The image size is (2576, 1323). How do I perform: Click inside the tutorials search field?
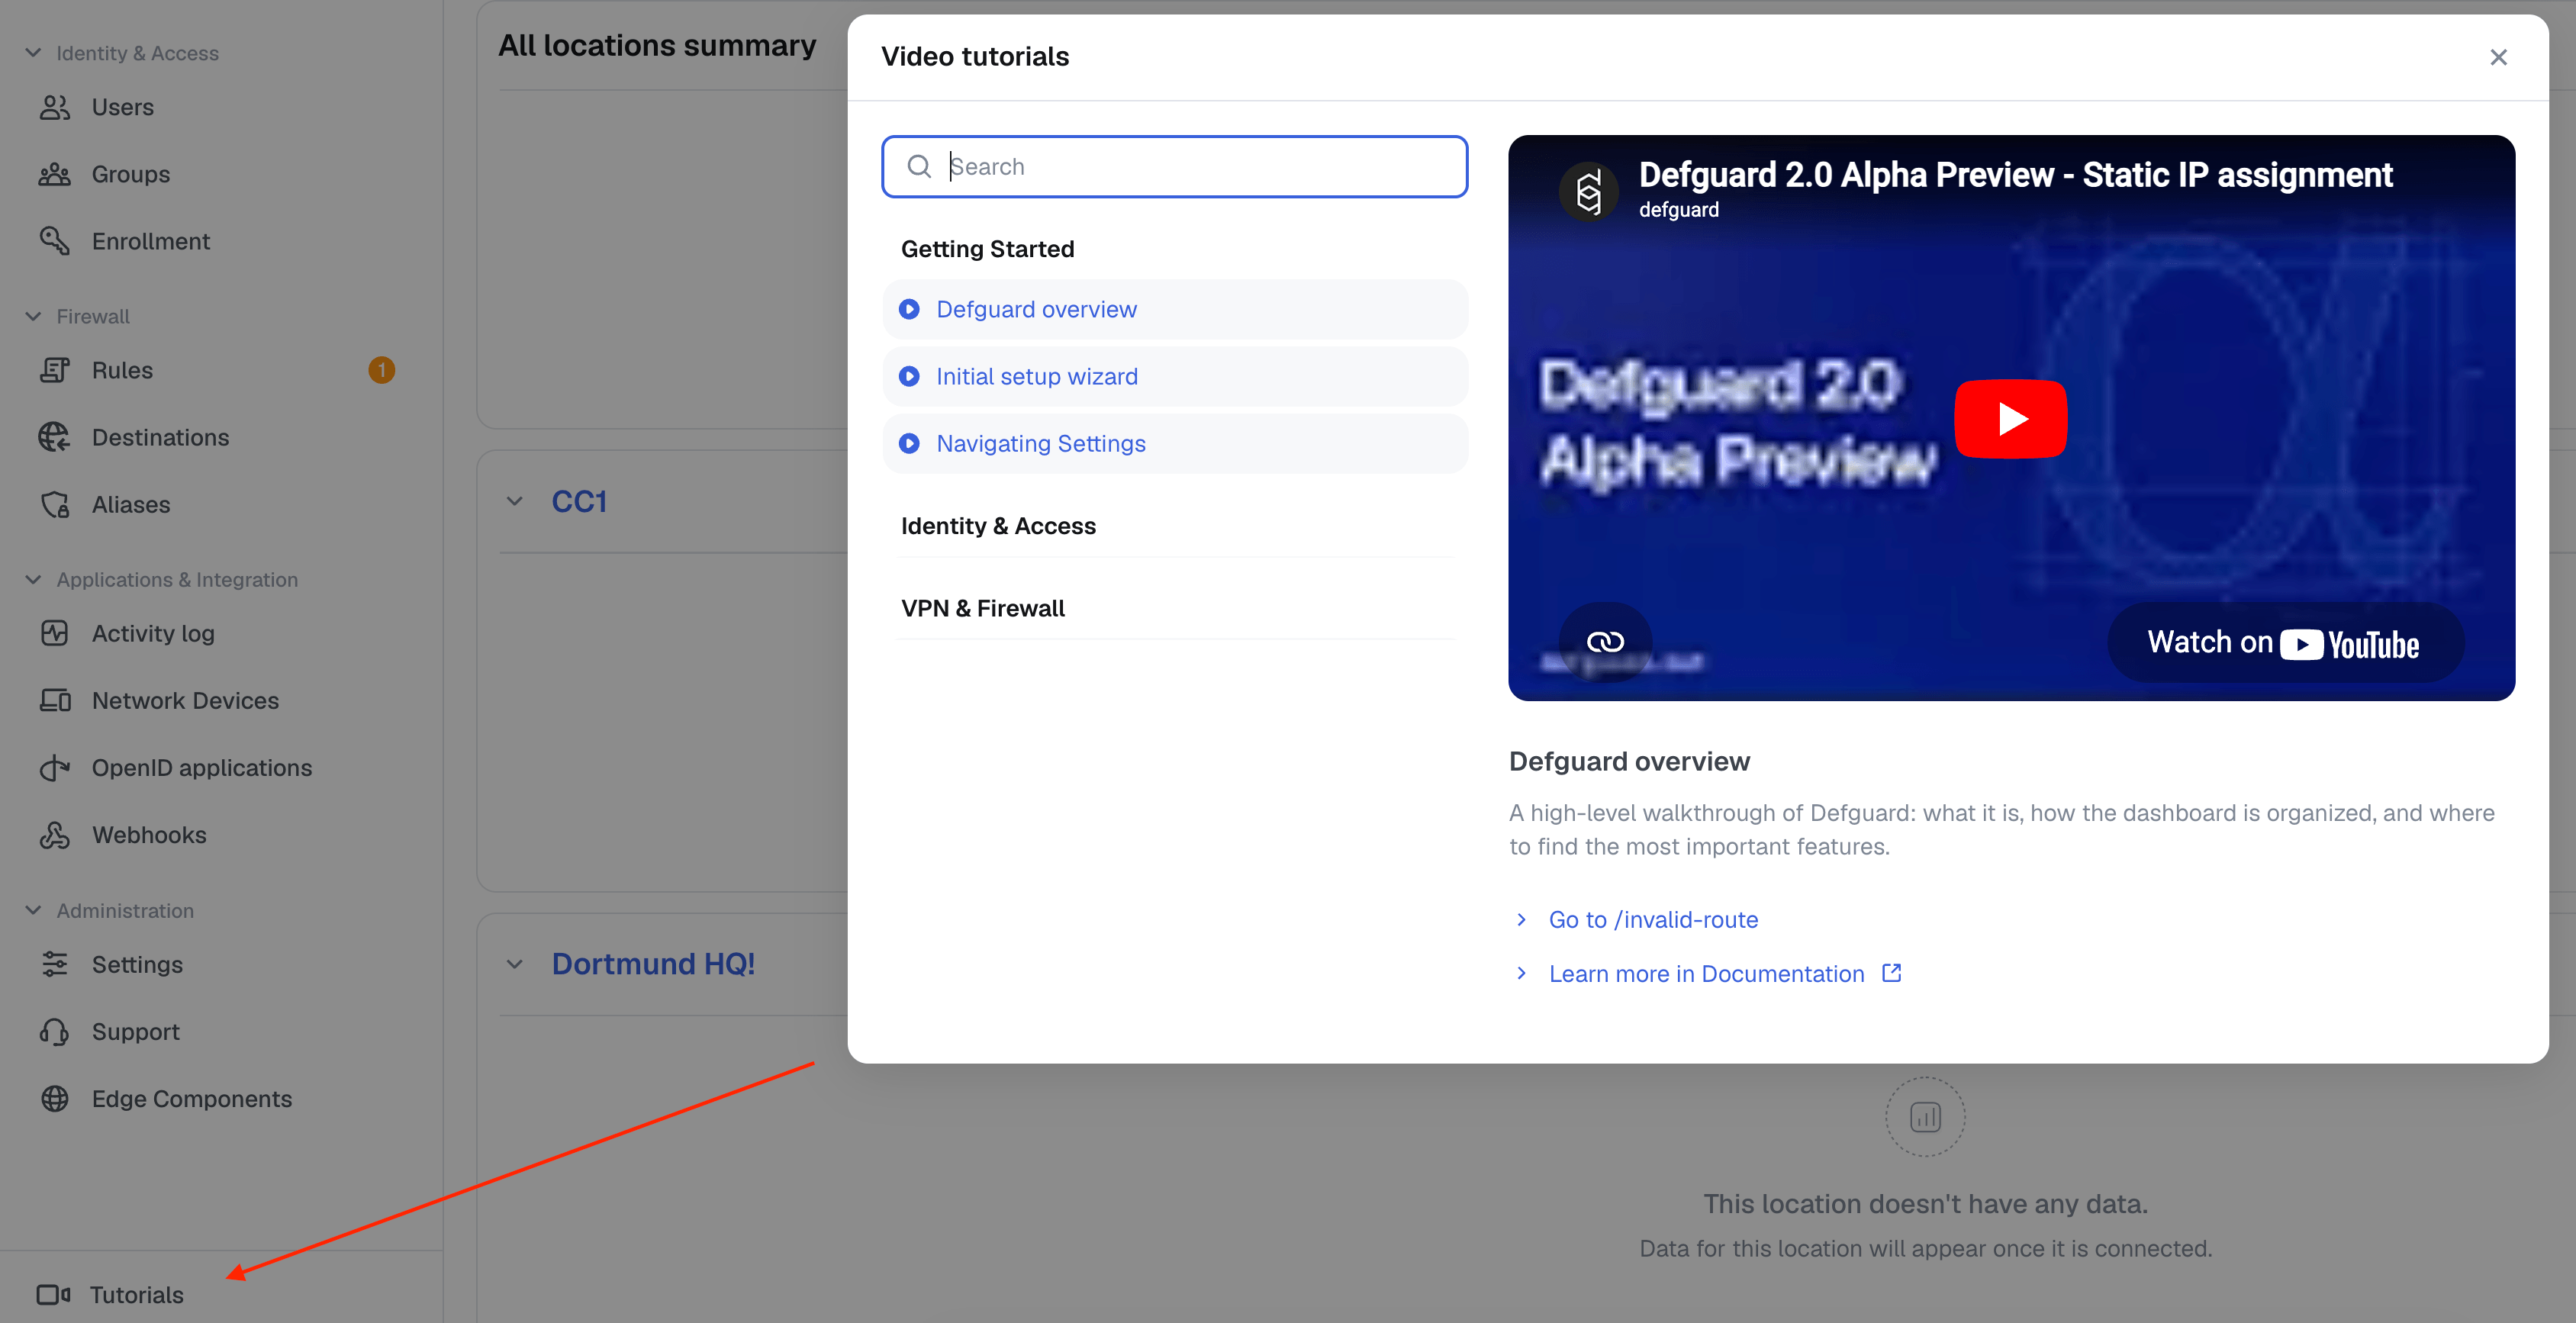1174,166
